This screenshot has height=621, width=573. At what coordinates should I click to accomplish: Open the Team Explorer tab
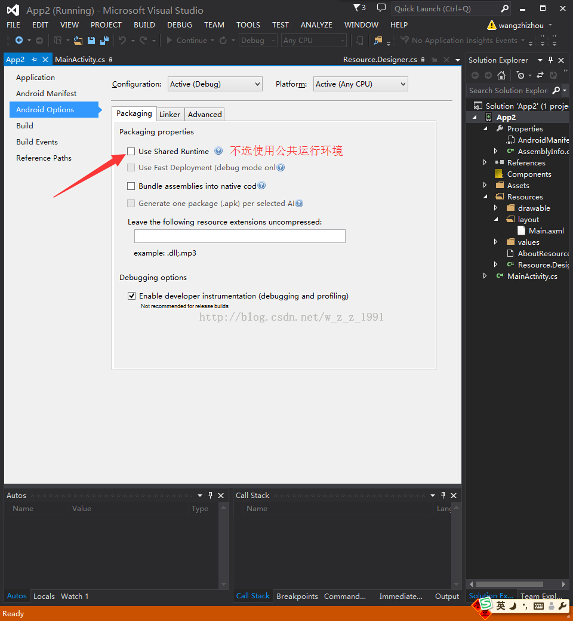point(542,596)
